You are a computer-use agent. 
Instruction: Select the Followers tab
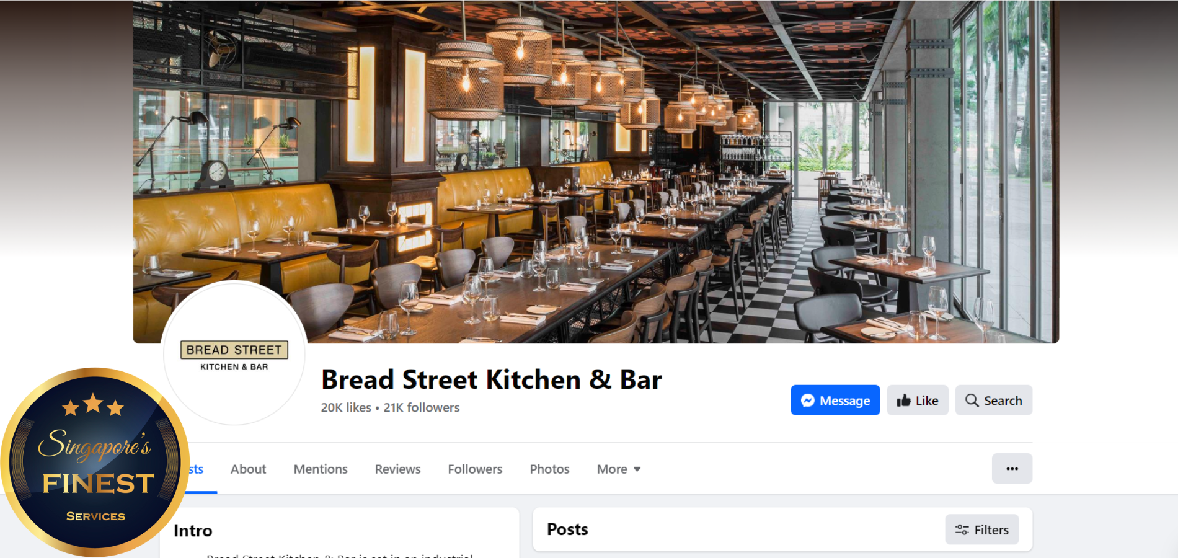point(475,469)
